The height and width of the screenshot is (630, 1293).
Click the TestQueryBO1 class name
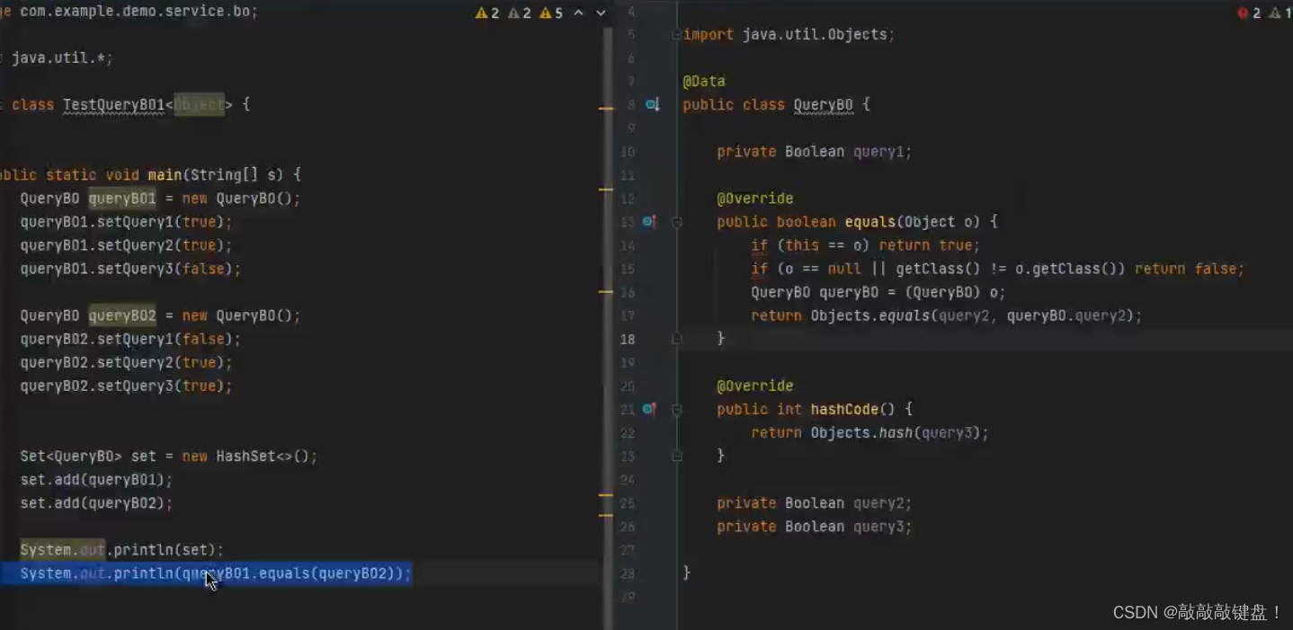click(x=113, y=104)
